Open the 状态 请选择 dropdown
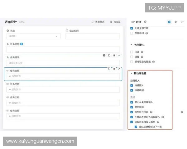Screen dimensions: 187x149 (x=33, y=36)
